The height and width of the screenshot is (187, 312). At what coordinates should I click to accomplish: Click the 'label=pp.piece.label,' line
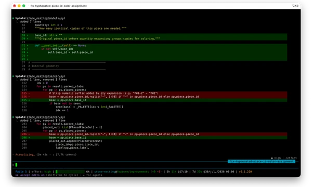(x=72, y=148)
